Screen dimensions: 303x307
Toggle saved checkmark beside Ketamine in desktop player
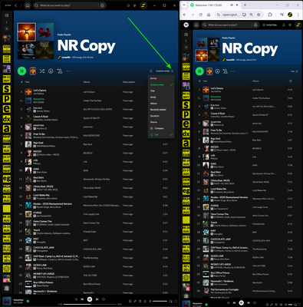(x=28, y=301)
